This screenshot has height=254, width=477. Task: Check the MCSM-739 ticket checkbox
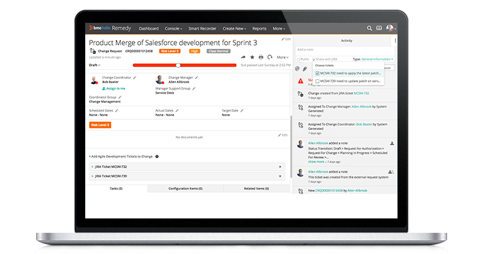[317, 81]
